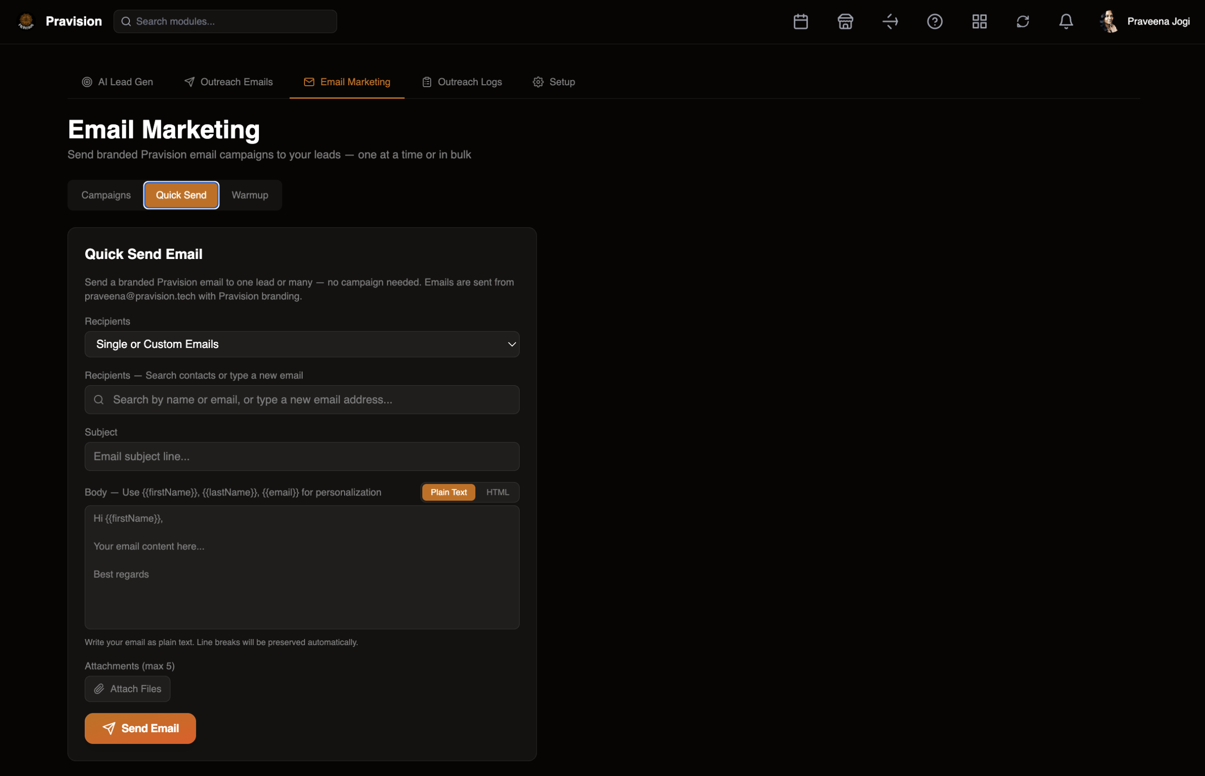Open the notifications bell

click(x=1066, y=22)
